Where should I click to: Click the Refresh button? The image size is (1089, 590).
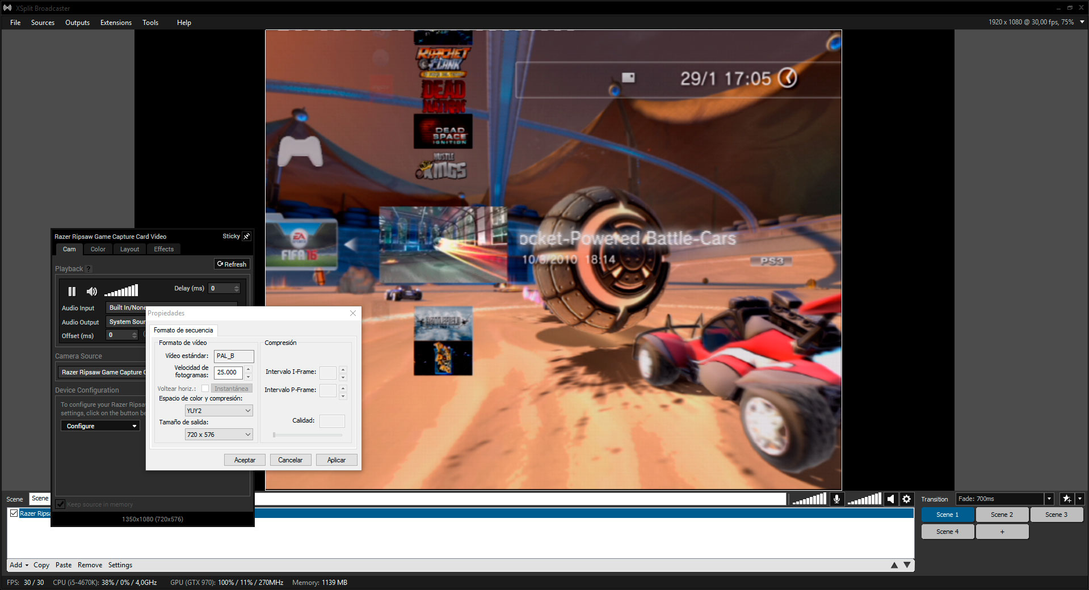tap(232, 264)
